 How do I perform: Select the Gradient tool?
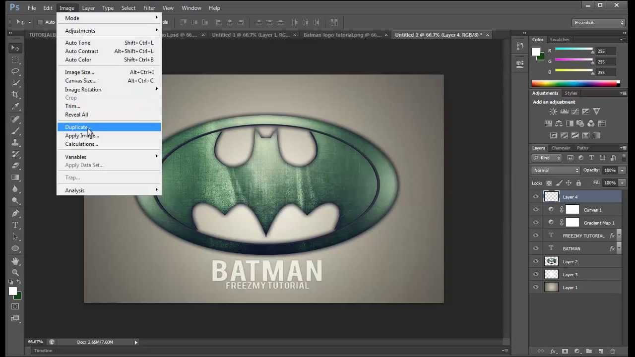click(15, 177)
